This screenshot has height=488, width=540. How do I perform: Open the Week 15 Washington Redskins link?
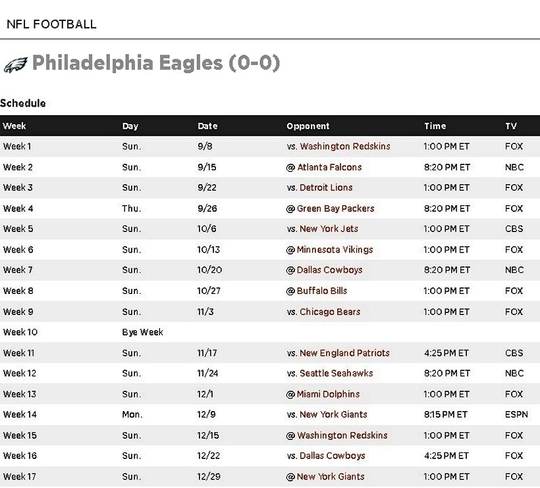coord(342,435)
